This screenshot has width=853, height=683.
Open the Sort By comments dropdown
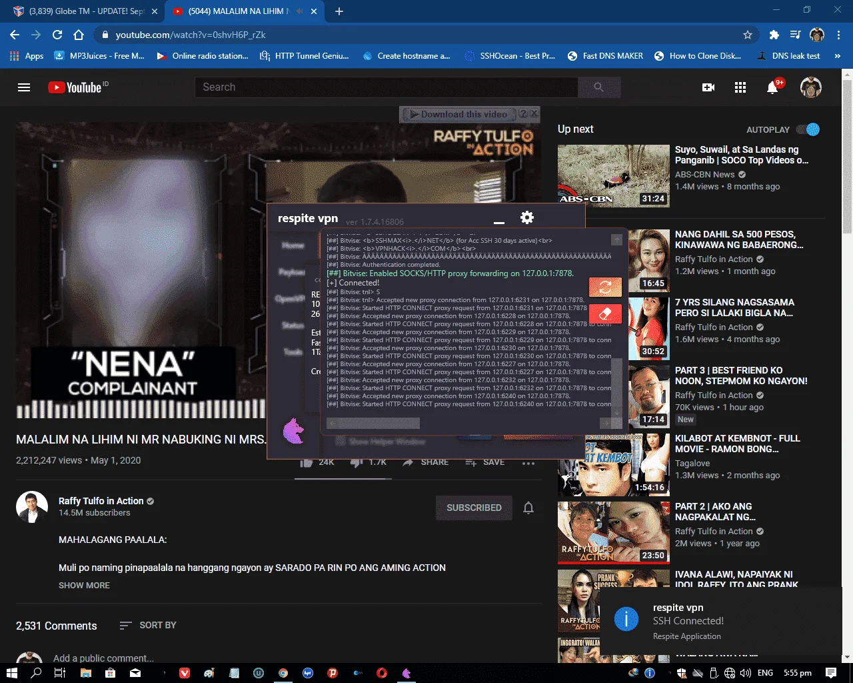click(148, 626)
